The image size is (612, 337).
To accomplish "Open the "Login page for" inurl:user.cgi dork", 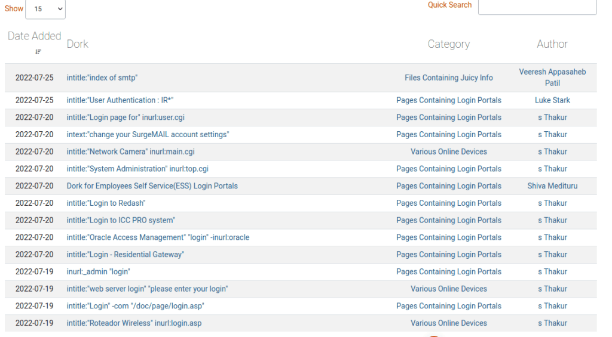I will [x=126, y=118].
